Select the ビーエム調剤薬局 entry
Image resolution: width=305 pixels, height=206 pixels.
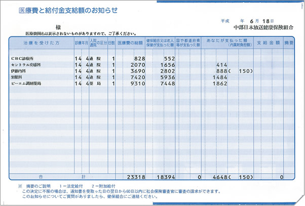point(31,83)
